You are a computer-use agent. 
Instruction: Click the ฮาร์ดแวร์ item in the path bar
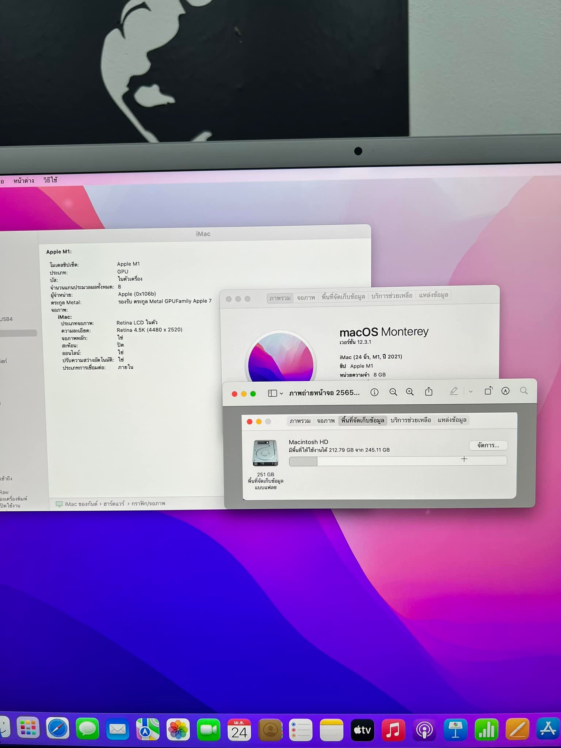pos(114,504)
